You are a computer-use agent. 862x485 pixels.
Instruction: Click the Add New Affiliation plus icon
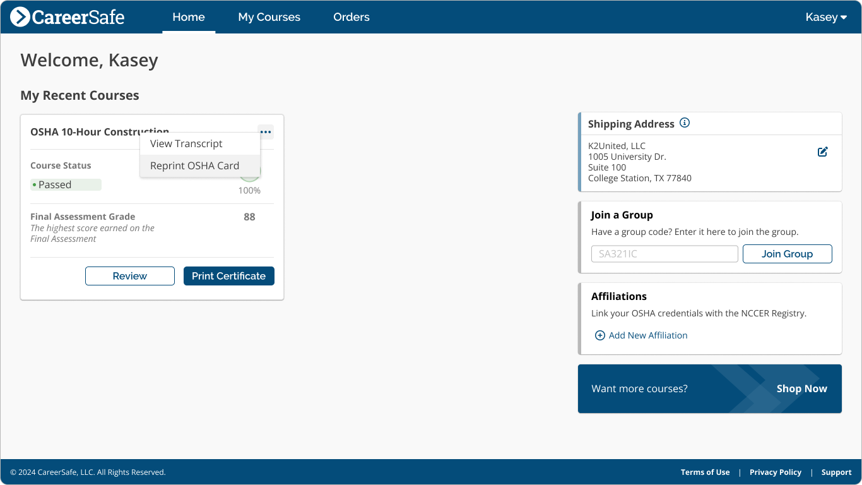click(600, 335)
